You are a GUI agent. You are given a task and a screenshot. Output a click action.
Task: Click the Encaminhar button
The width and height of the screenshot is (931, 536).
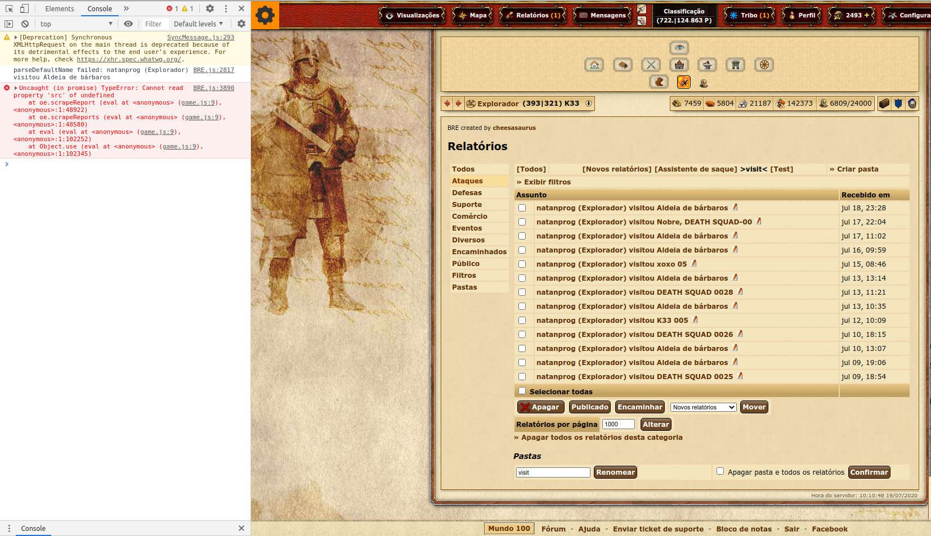(x=640, y=407)
